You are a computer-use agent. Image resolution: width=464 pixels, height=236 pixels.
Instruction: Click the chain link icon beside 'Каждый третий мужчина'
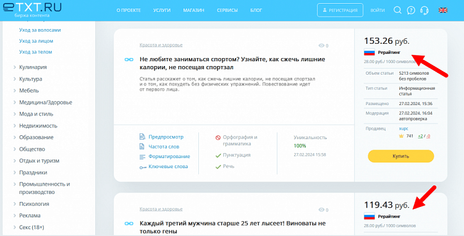[x=129, y=223]
